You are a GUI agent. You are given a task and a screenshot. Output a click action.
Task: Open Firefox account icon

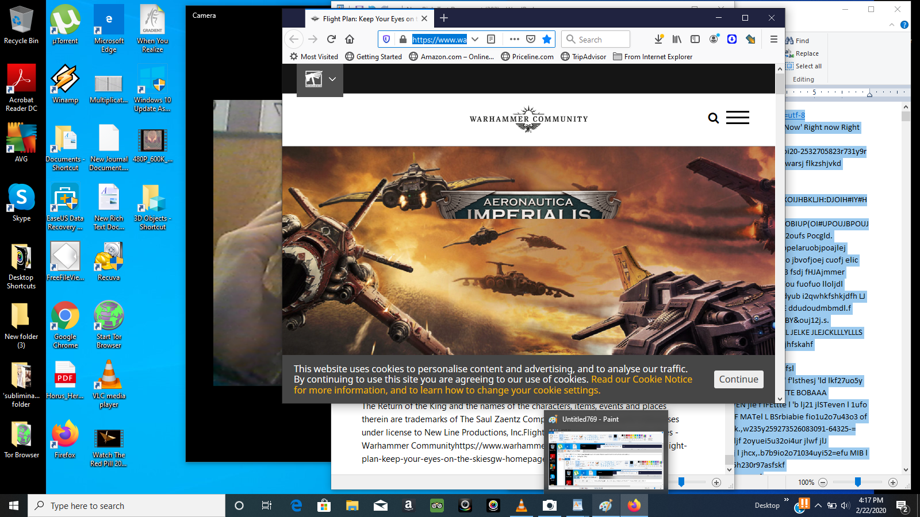714,39
